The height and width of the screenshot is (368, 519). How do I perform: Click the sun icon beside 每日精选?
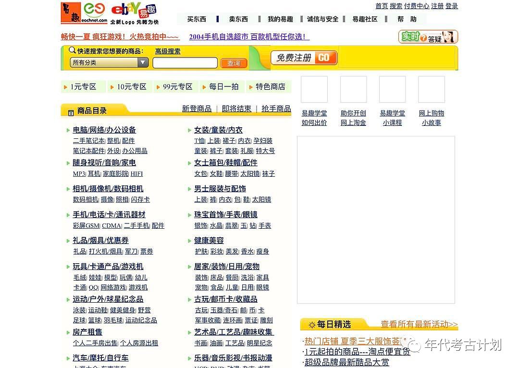point(311,325)
